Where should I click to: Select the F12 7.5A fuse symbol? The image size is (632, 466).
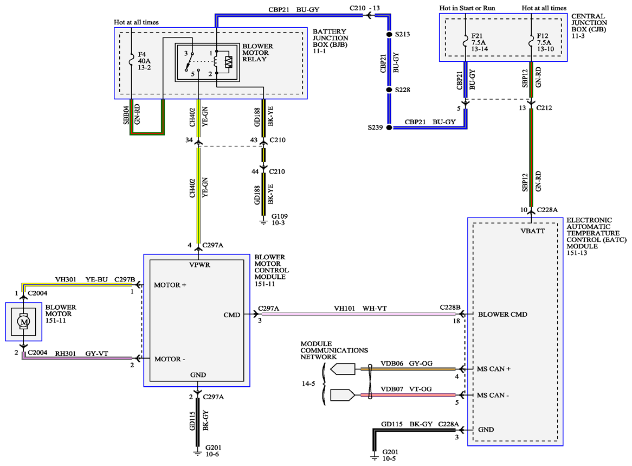point(531,41)
